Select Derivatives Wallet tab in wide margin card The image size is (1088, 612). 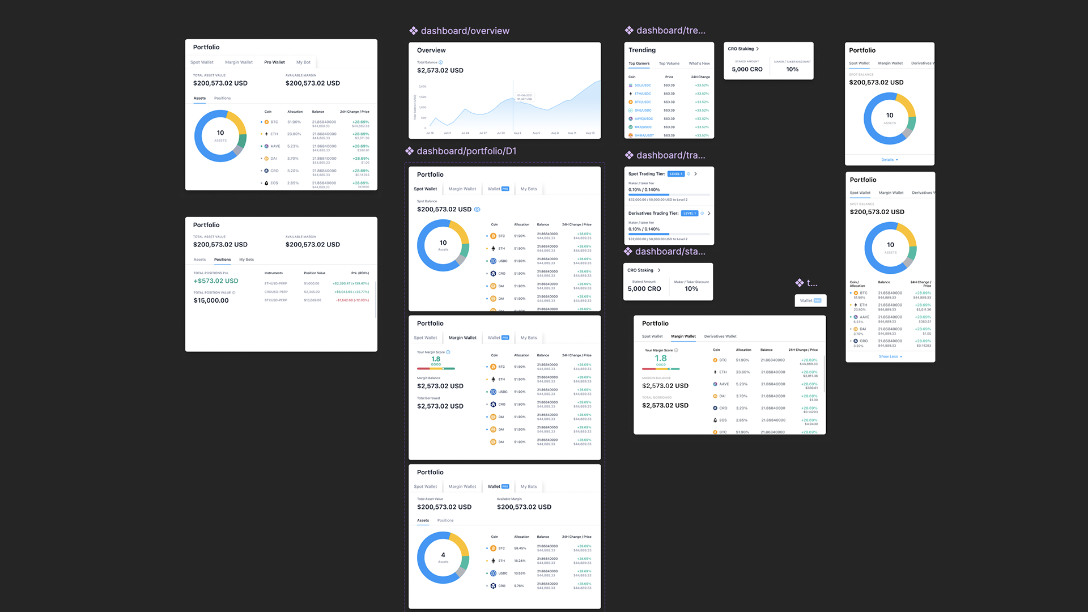coord(720,337)
